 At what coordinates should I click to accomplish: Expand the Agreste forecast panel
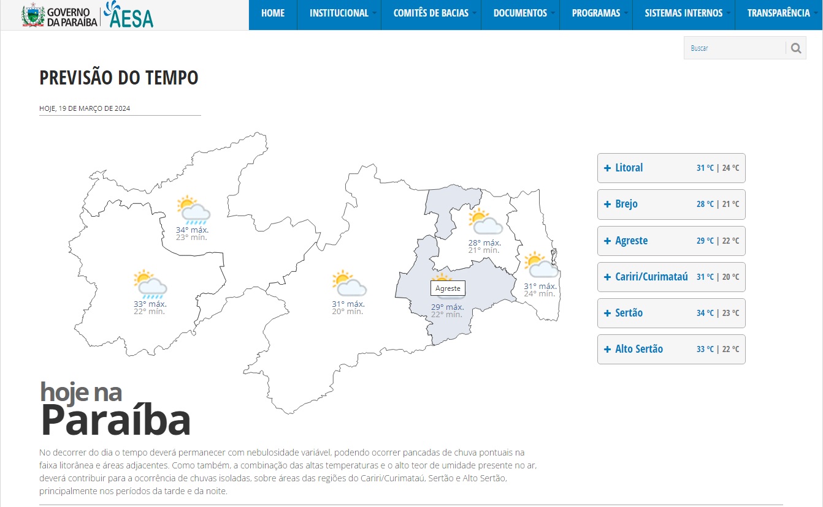click(671, 241)
